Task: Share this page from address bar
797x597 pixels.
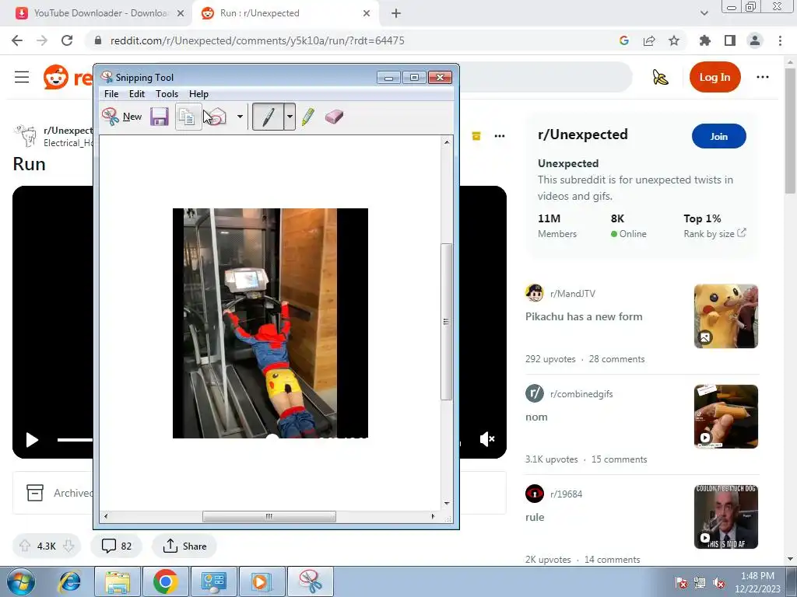Action: [x=649, y=40]
